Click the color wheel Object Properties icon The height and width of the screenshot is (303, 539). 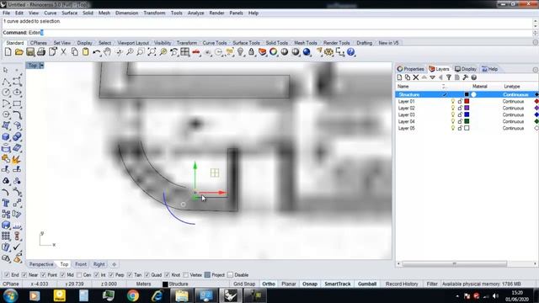pyautogui.click(x=273, y=52)
